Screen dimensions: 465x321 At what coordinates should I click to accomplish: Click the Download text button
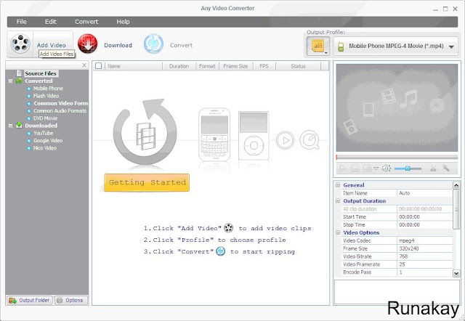coord(118,45)
